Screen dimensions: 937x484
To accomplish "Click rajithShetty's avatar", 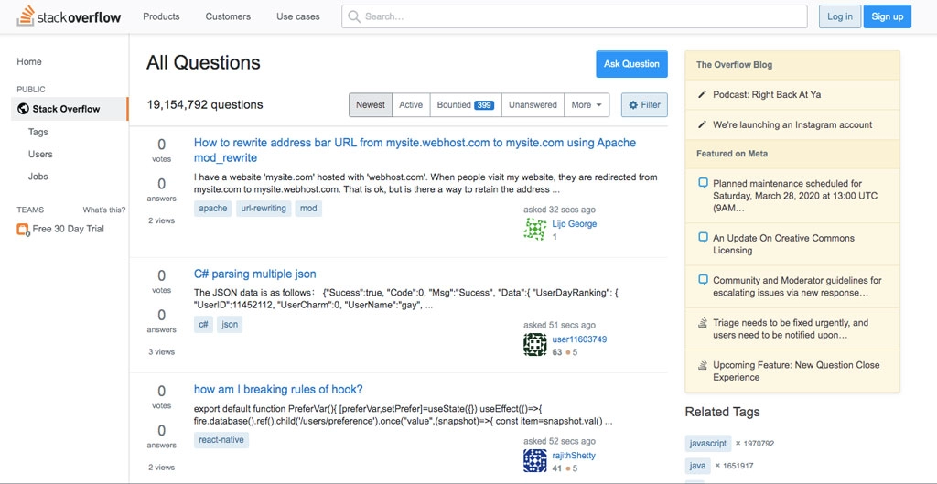I will (x=534, y=461).
